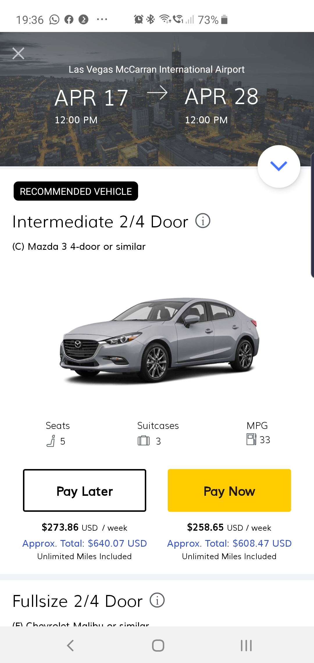Tap the Recommended Vehicle badge
Viewport: 314px width, 663px height.
pos(76,191)
